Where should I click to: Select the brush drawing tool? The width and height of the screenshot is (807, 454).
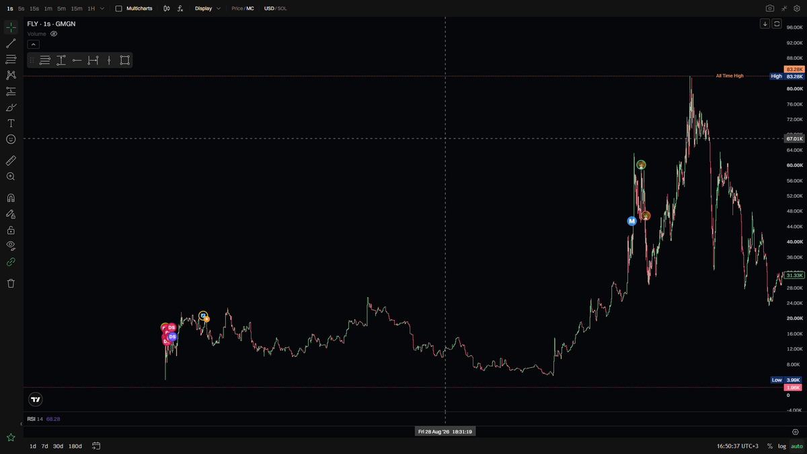[11, 108]
